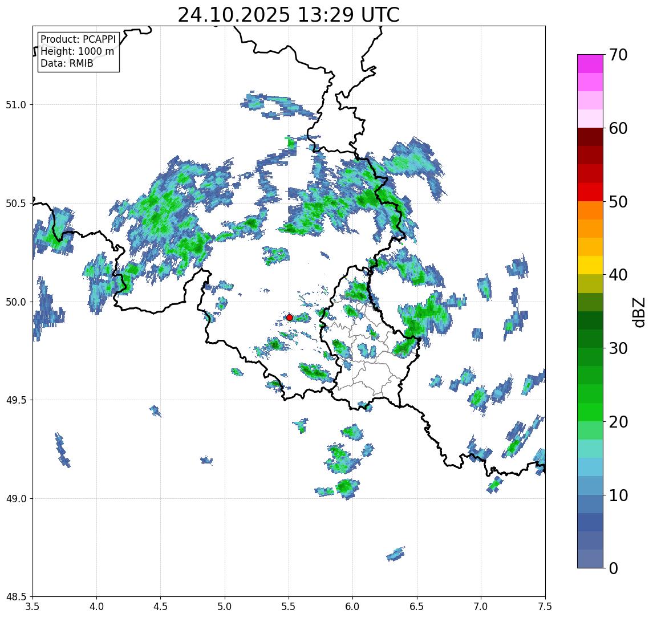Click the colorbar tick label 0
653x618 pixels.
pos(614,568)
